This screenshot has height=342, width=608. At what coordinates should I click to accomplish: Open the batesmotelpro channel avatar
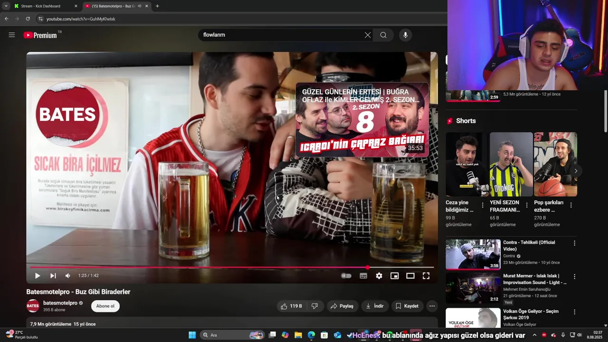(33, 306)
